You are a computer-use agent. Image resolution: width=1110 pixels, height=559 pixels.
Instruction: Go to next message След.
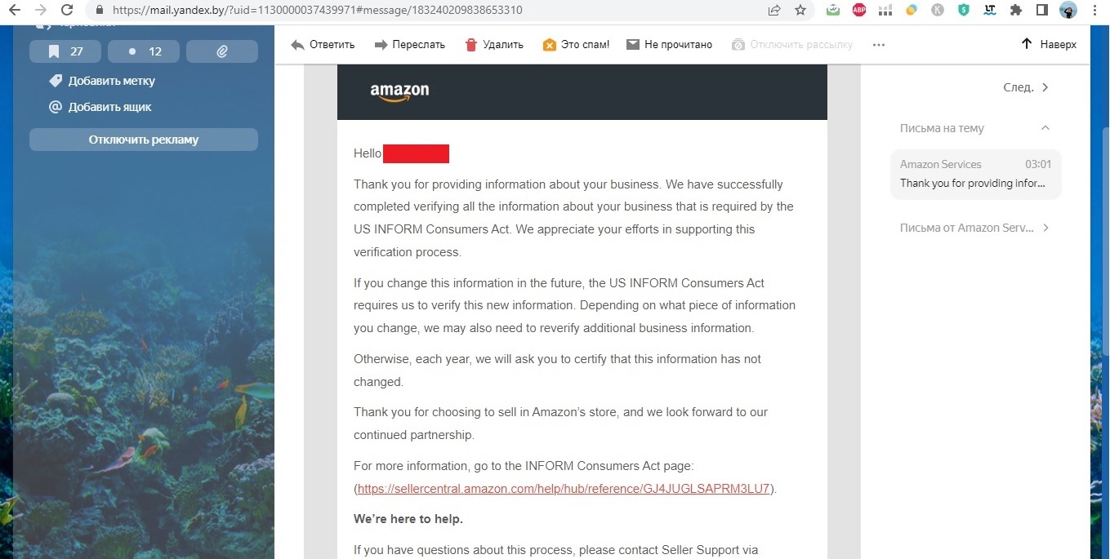tap(1026, 87)
